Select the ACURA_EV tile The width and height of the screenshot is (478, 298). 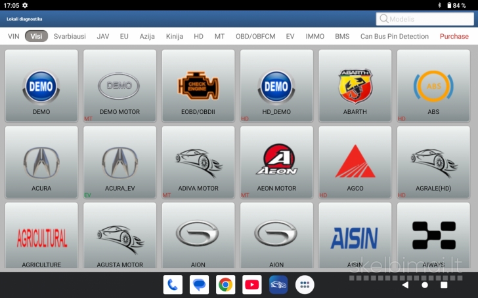pos(119,163)
